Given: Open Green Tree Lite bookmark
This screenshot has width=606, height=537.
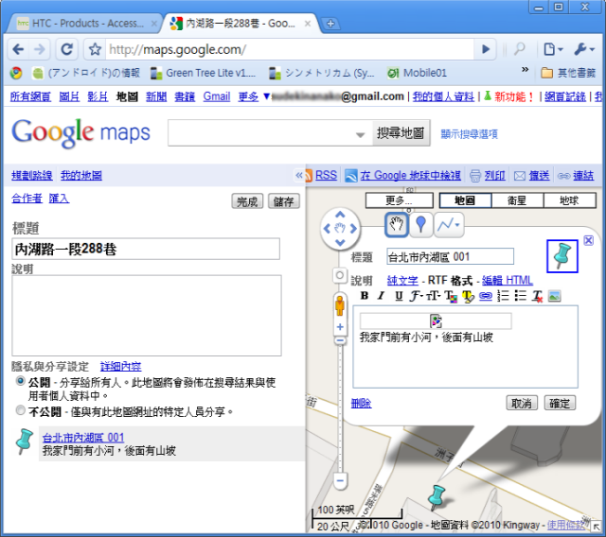Looking at the screenshot, I should point(203,73).
